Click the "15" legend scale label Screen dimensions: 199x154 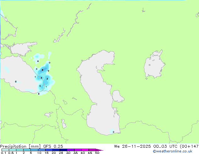point(46,153)
